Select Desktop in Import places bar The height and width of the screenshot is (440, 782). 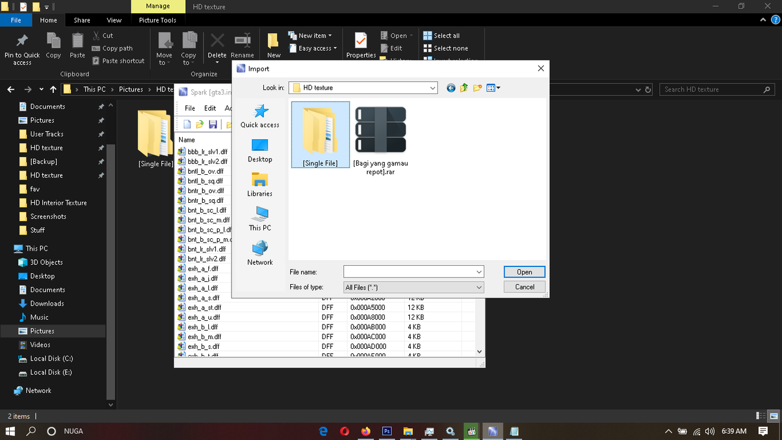(x=260, y=150)
